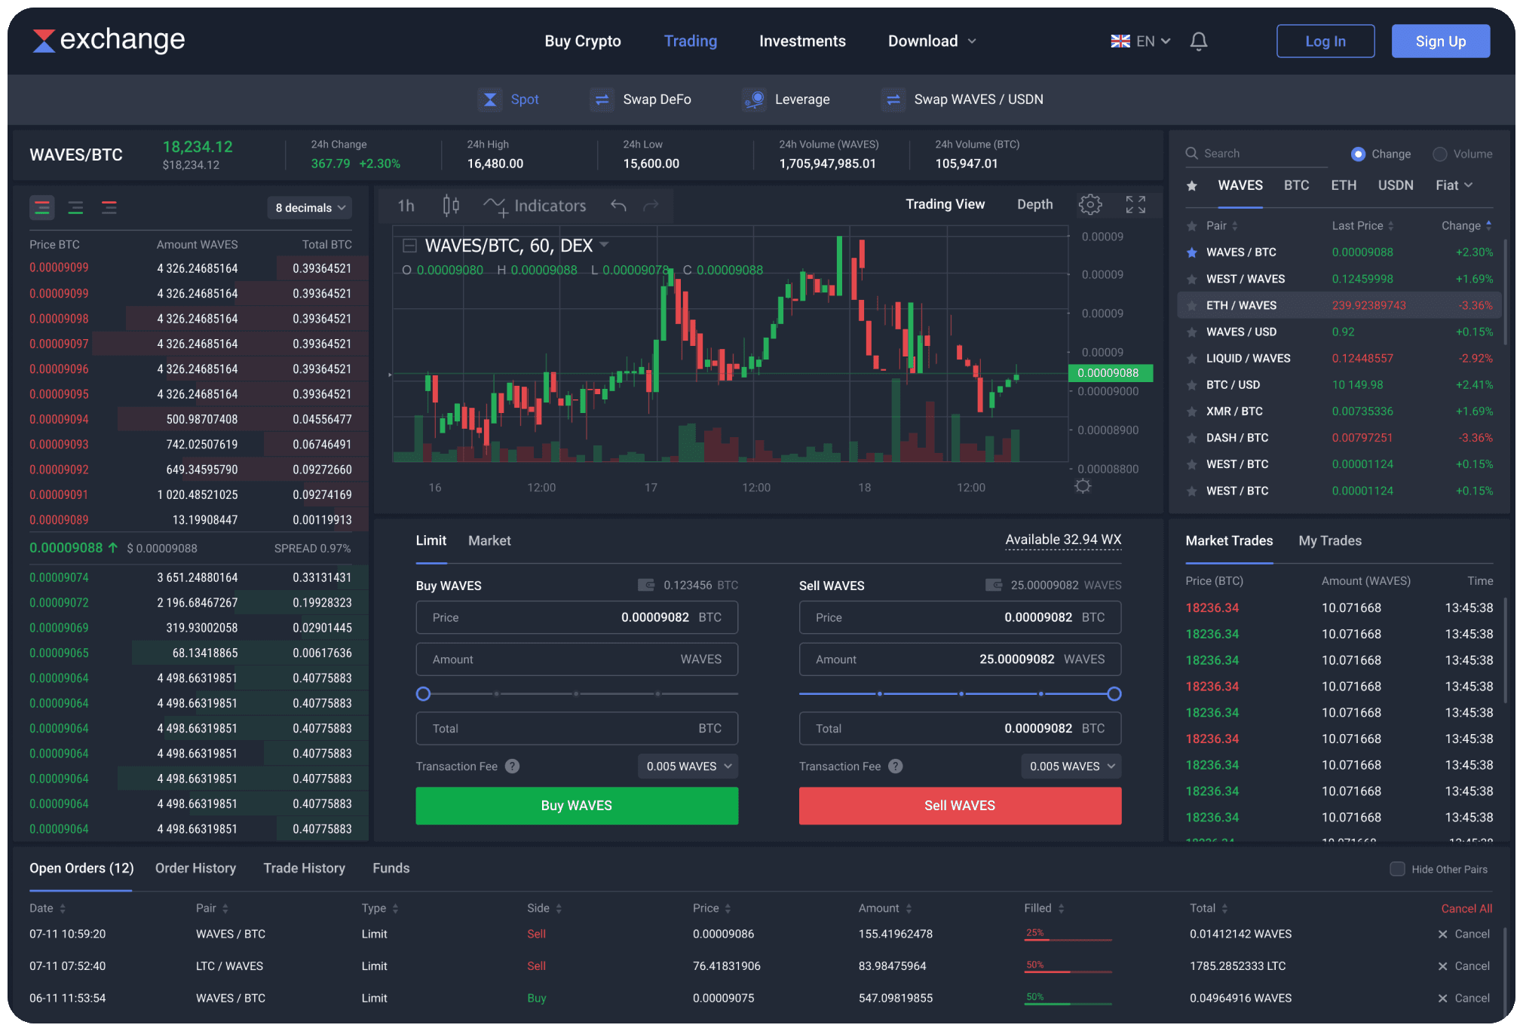
Task: Enter chart fullscreen mode
Action: tap(1135, 204)
